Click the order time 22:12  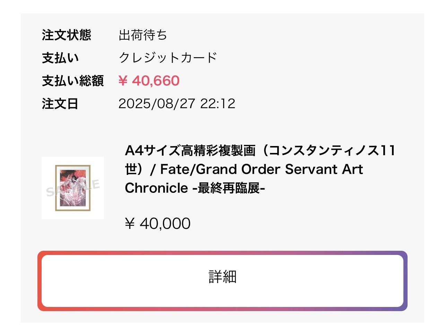coord(218,104)
